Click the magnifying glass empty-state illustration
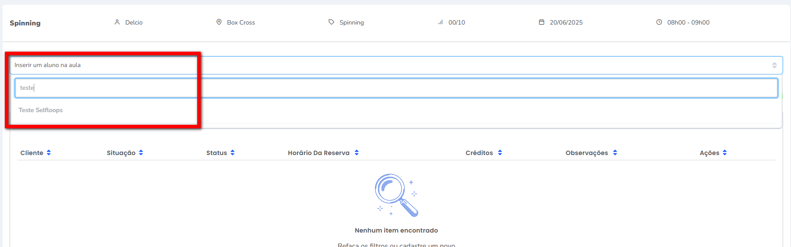Image resolution: width=791 pixels, height=247 pixels. 396,195
